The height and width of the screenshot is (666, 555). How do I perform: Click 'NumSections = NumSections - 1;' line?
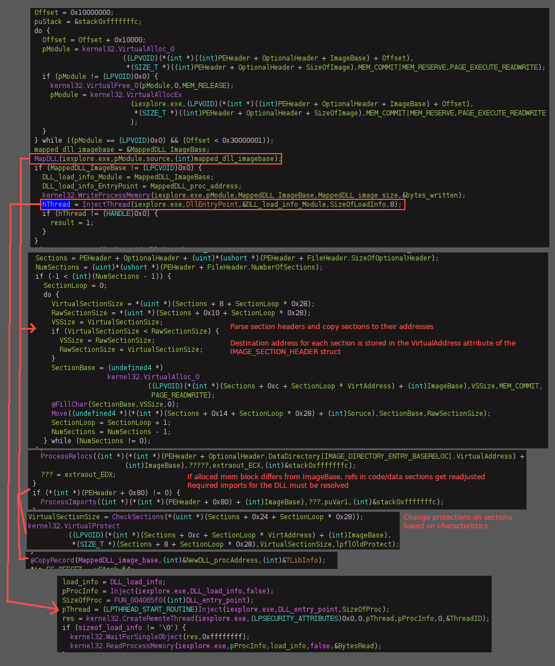(x=111, y=432)
